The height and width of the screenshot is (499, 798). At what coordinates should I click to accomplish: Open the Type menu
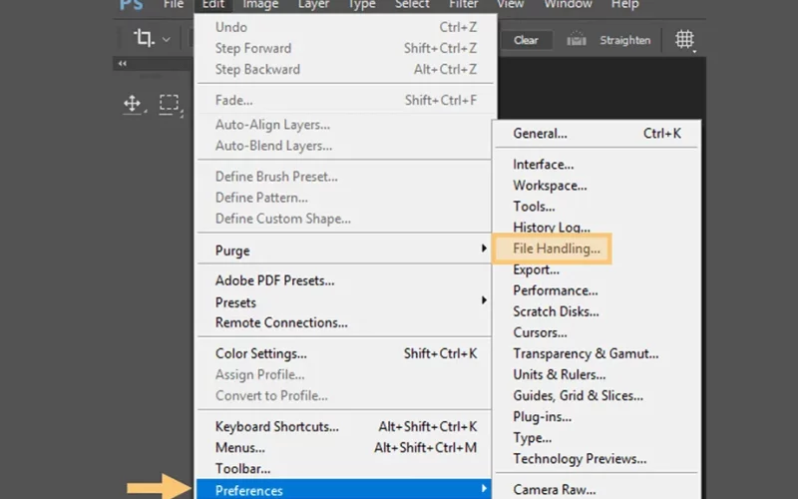coord(362,5)
